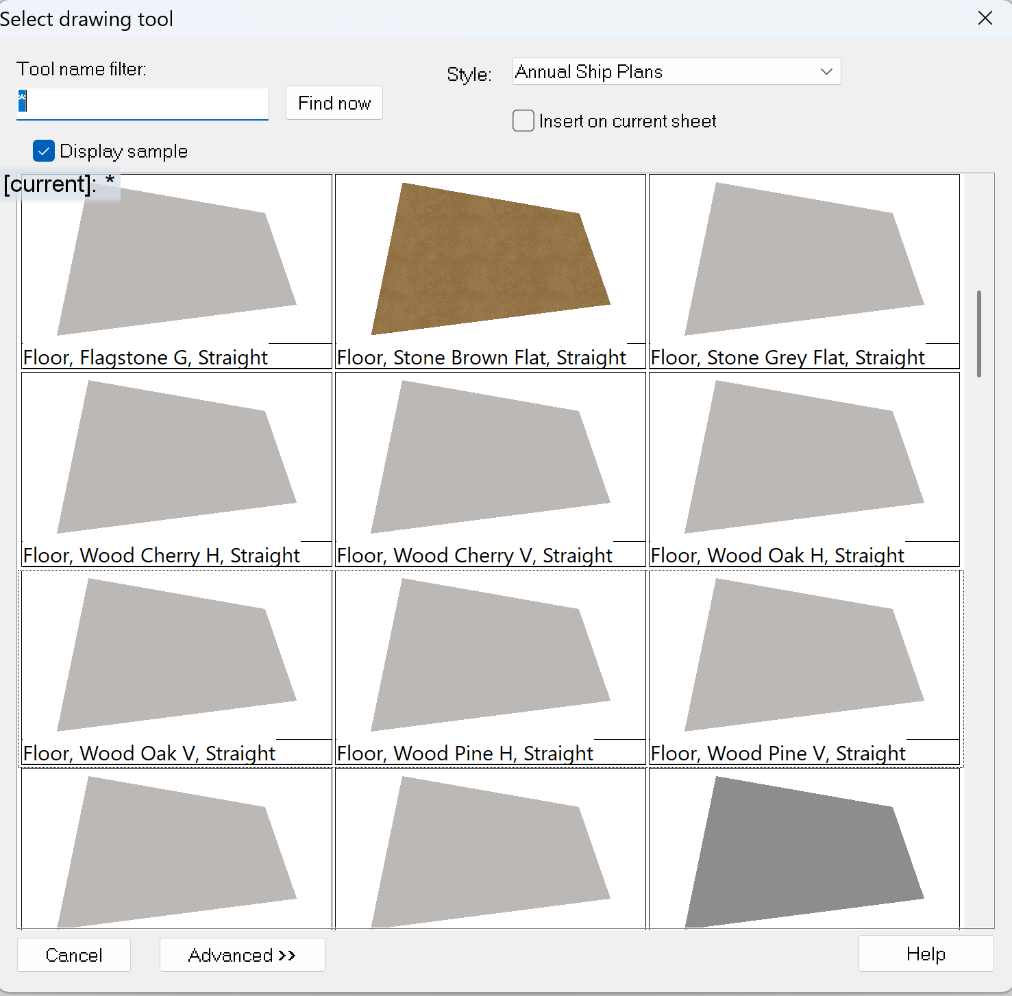Screen dimensions: 1012x996
Task: Select Floor, Wood Cherry H, Straight
Action: 177,469
